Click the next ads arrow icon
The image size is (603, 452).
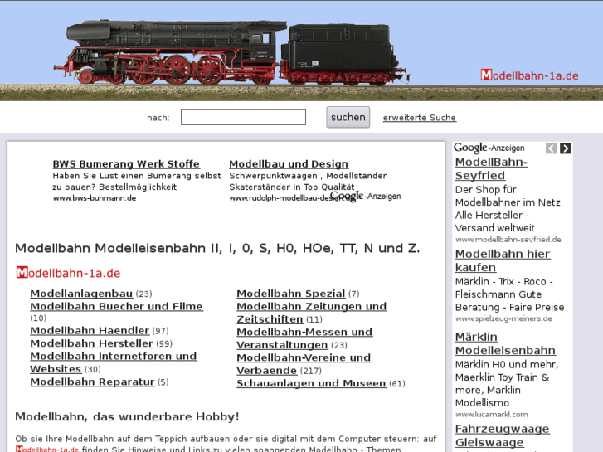click(566, 148)
